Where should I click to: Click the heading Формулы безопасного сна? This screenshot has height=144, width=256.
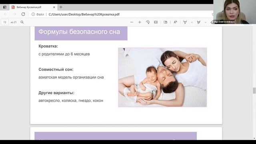coord(79,32)
